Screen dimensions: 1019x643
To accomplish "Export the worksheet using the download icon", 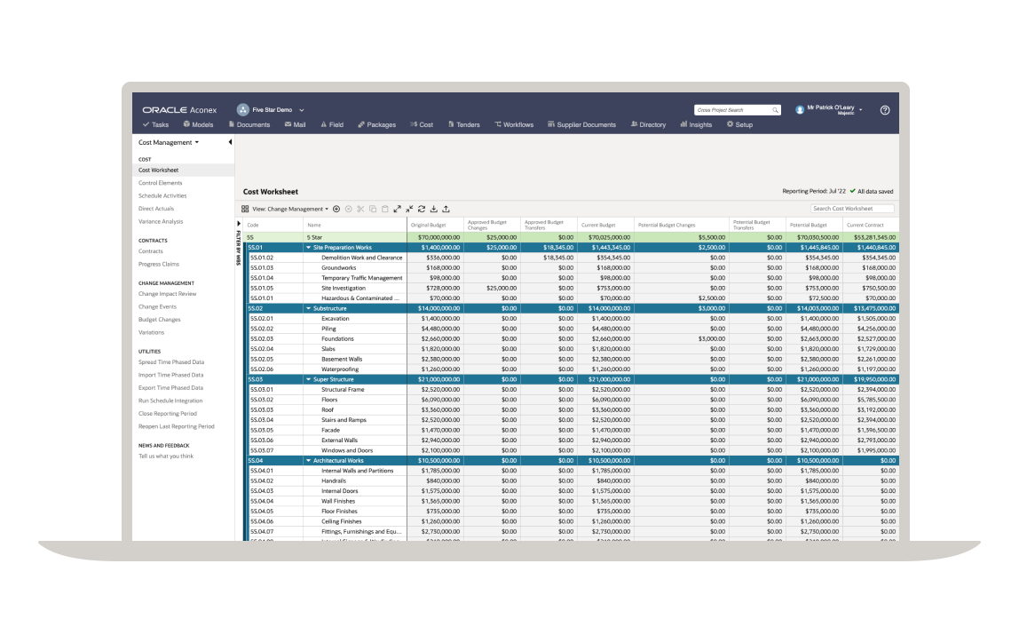I will [x=433, y=209].
